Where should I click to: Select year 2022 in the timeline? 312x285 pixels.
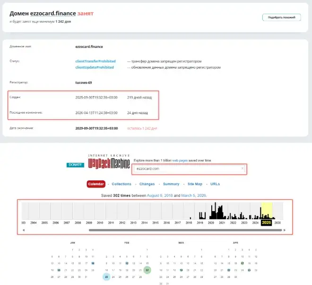[x=233, y=223]
